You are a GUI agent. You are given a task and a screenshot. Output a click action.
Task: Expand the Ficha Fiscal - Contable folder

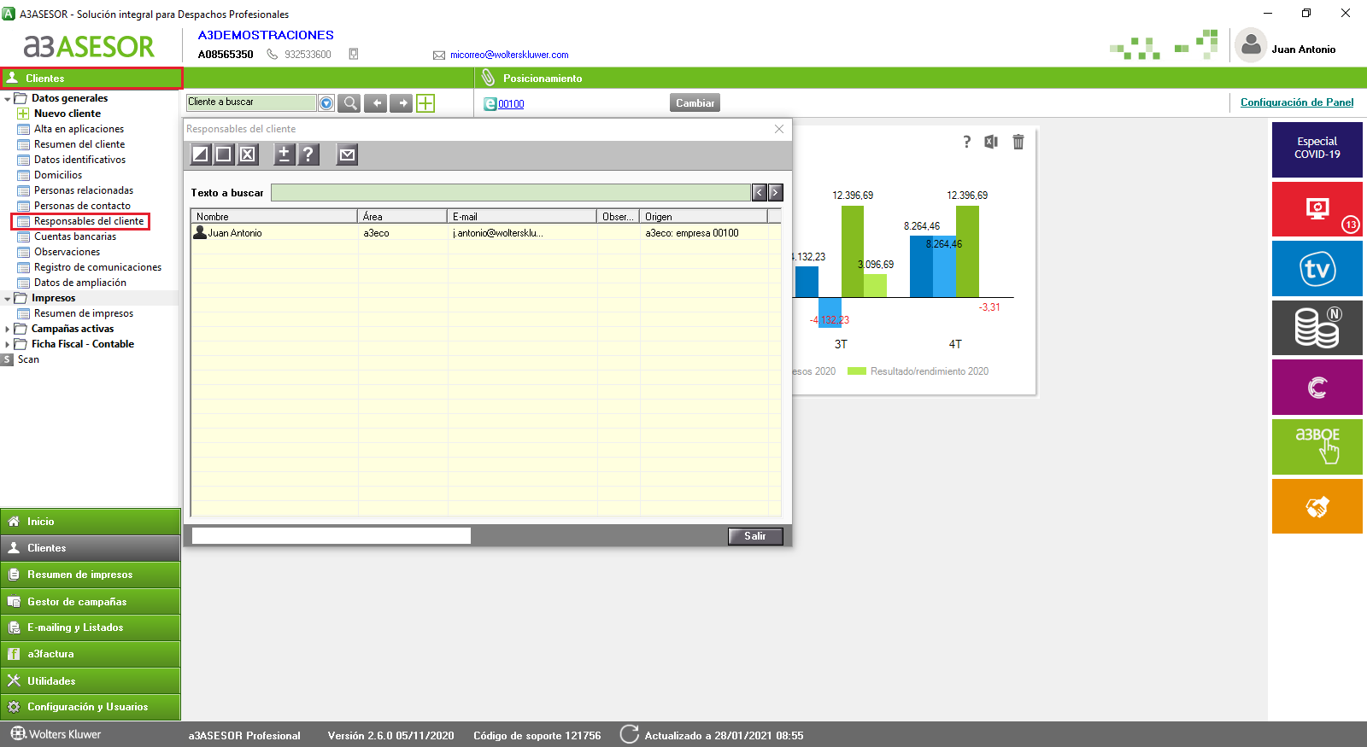coord(8,345)
